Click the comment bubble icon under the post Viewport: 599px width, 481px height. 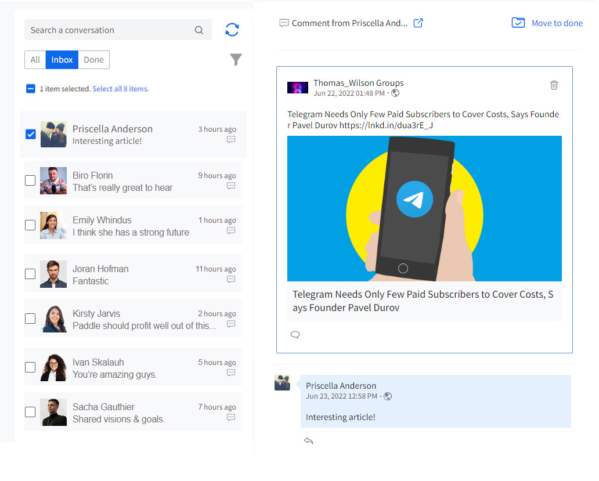coord(295,335)
